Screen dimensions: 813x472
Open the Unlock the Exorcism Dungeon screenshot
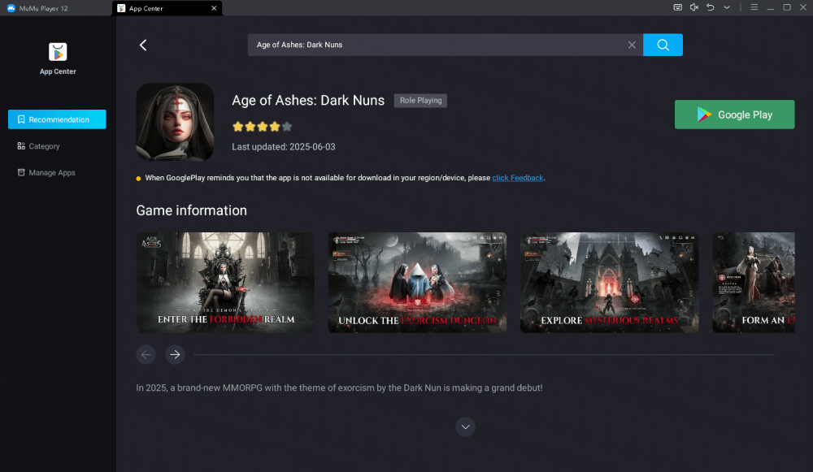coord(417,283)
